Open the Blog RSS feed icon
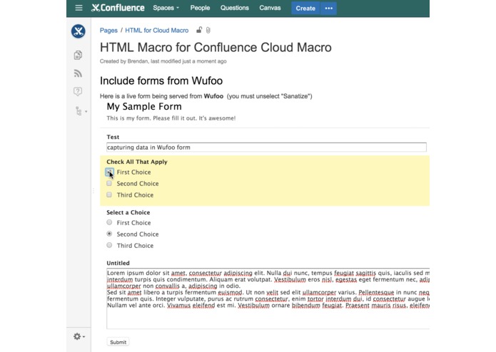496x352 pixels. pyautogui.click(x=78, y=73)
